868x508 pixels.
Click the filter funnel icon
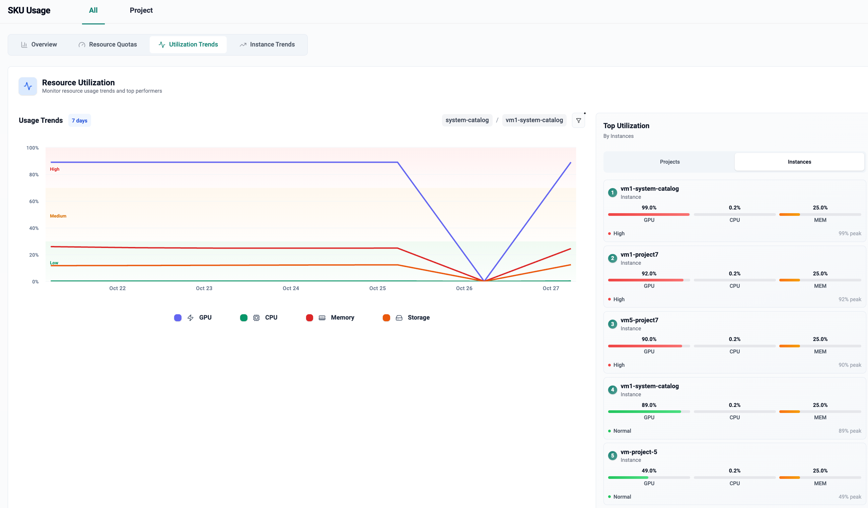pos(578,120)
